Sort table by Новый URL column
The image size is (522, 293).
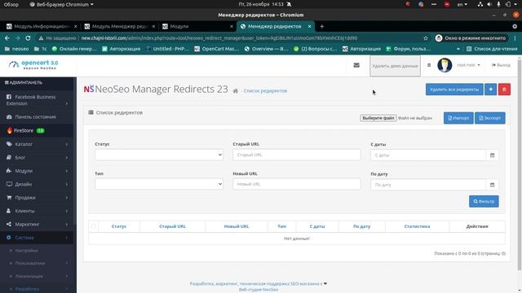237,226
